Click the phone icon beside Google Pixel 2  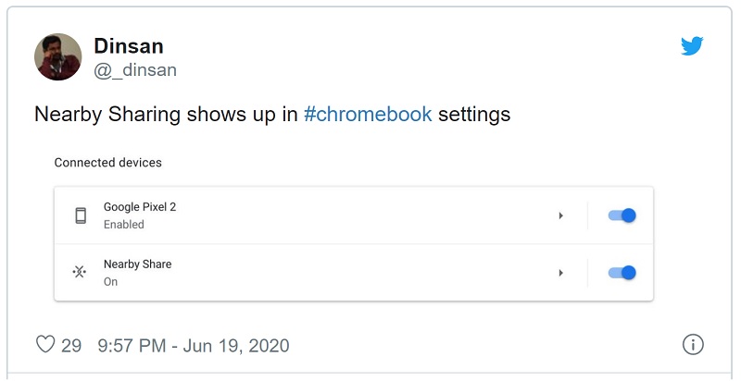[x=81, y=215]
